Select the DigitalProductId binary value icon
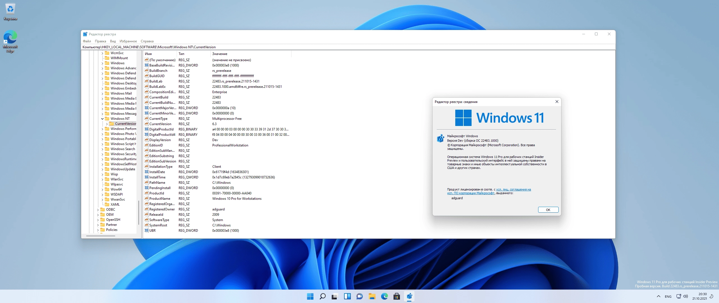 click(x=146, y=129)
